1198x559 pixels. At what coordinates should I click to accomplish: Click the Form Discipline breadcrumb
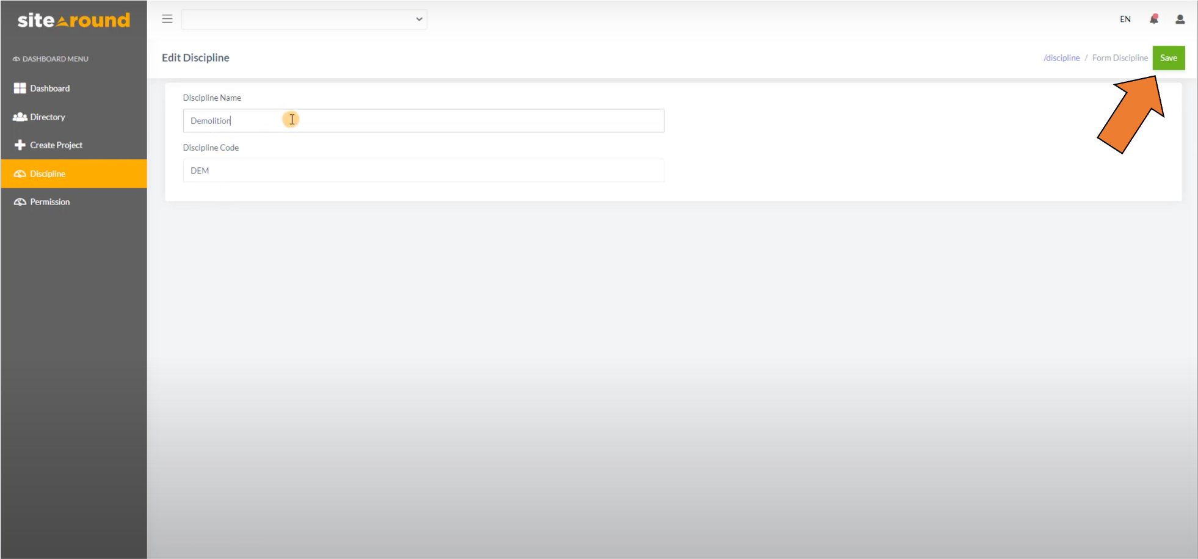1120,58
